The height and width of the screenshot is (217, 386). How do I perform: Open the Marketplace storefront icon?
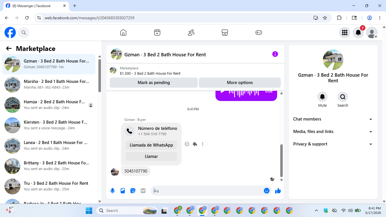click(225, 33)
